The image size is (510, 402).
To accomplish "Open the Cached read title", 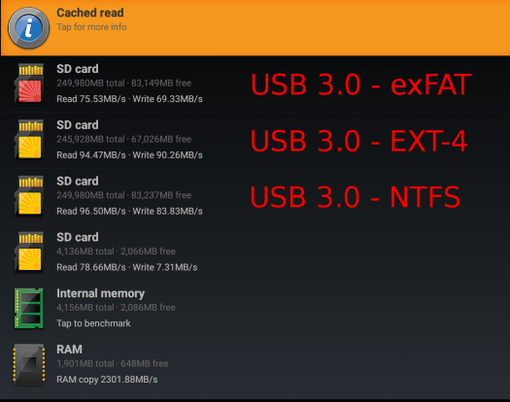I will (x=90, y=13).
